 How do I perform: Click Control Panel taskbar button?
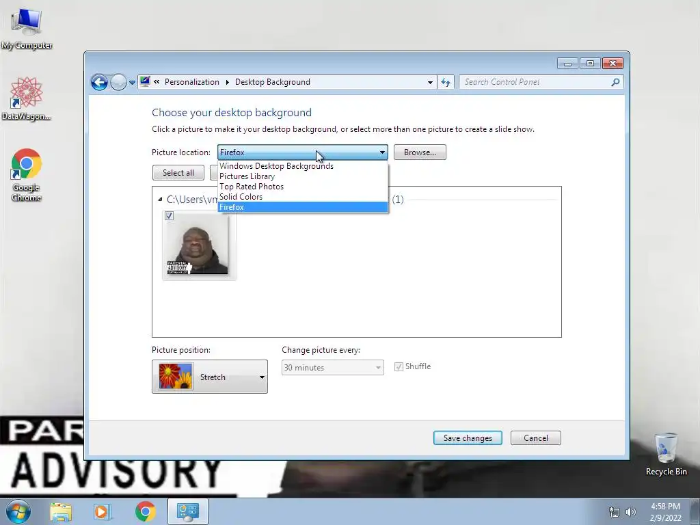tap(187, 511)
